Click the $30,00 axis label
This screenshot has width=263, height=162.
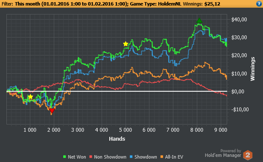pos(239,38)
